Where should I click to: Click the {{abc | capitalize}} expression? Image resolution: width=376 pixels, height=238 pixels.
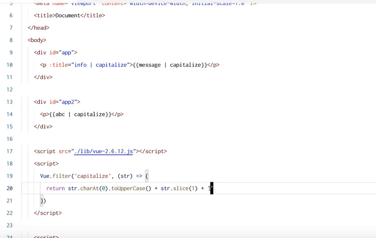click(x=81, y=114)
